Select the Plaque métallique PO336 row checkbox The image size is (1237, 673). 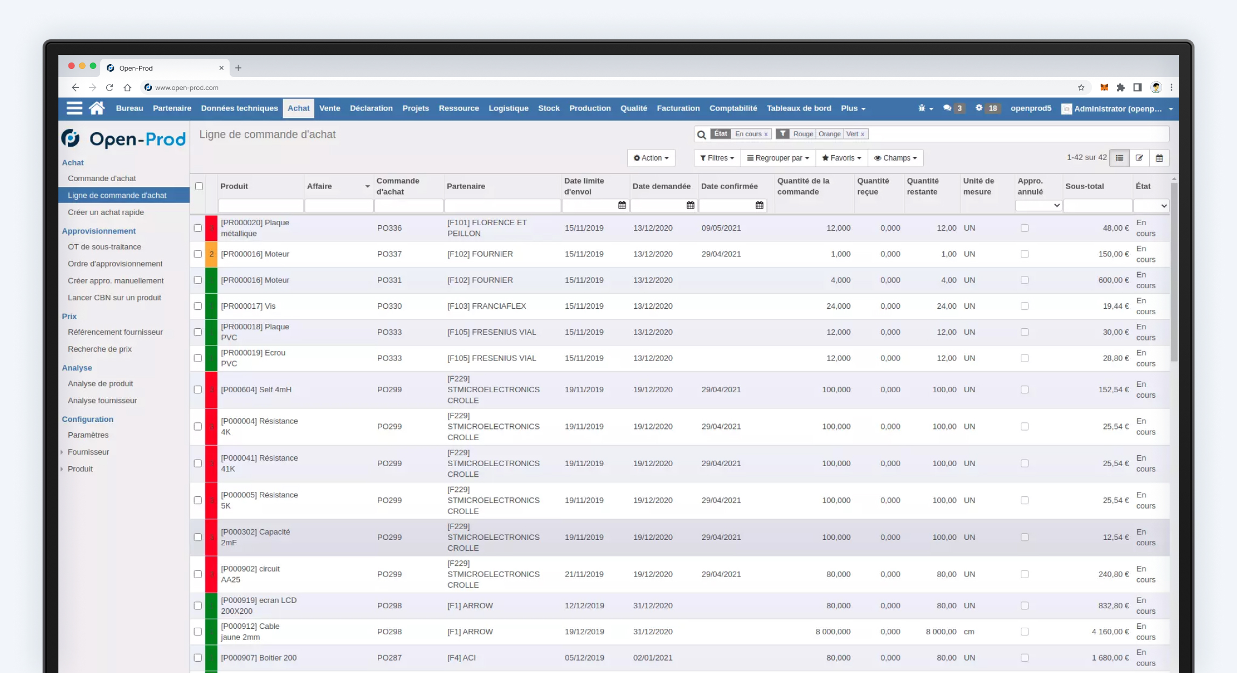[198, 228]
